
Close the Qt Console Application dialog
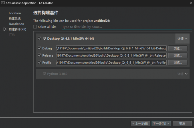191,3
